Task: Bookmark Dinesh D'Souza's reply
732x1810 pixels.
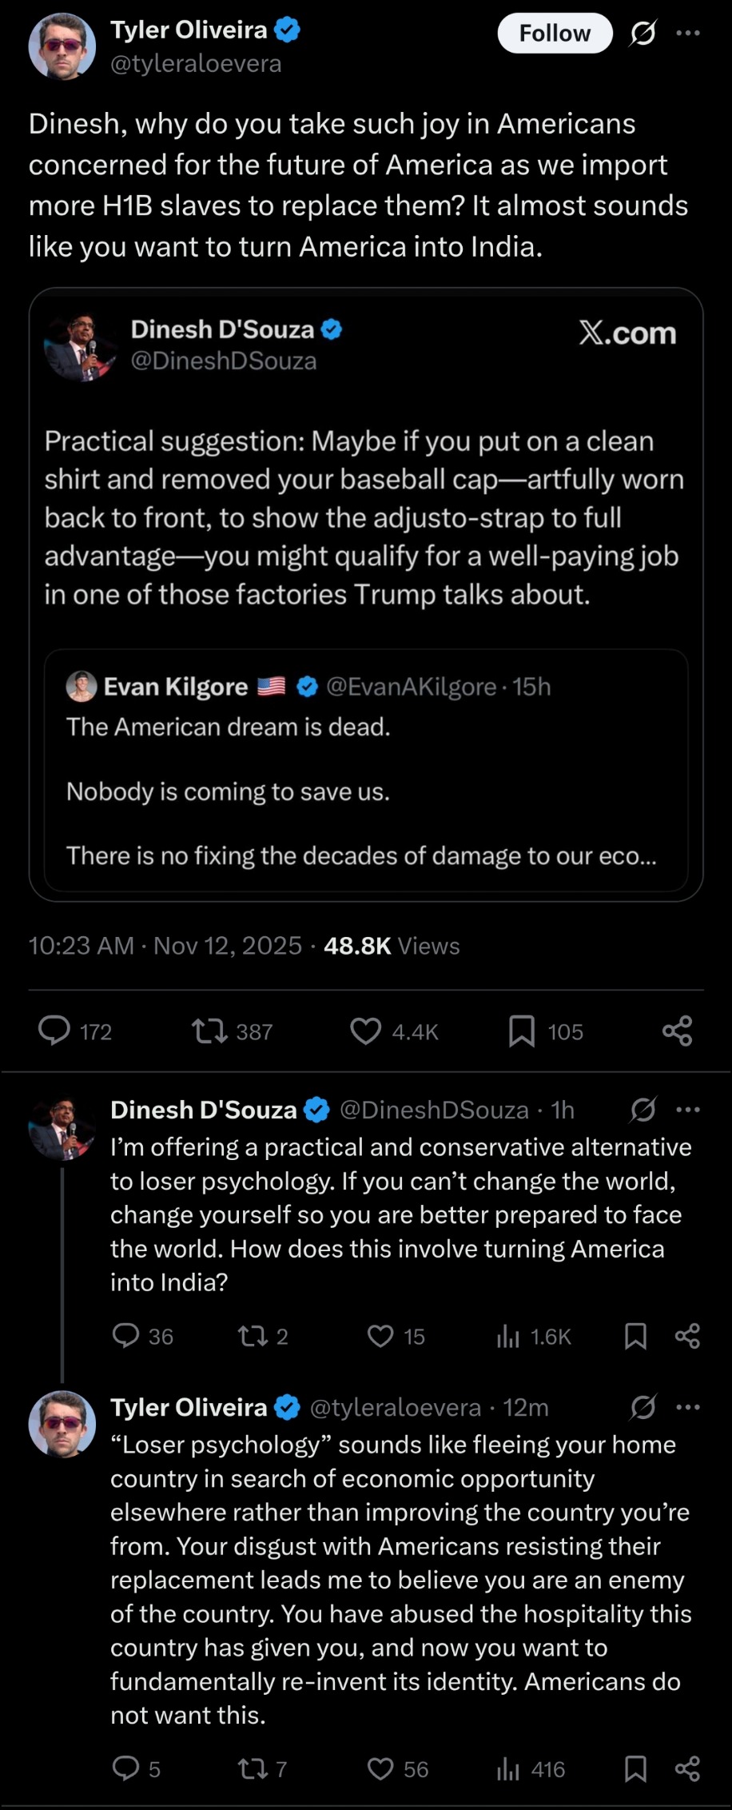Action: pos(635,1336)
